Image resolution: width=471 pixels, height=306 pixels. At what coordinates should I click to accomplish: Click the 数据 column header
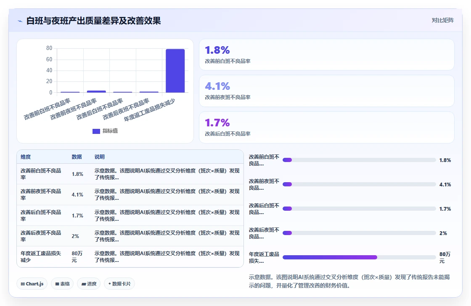[x=77, y=157]
